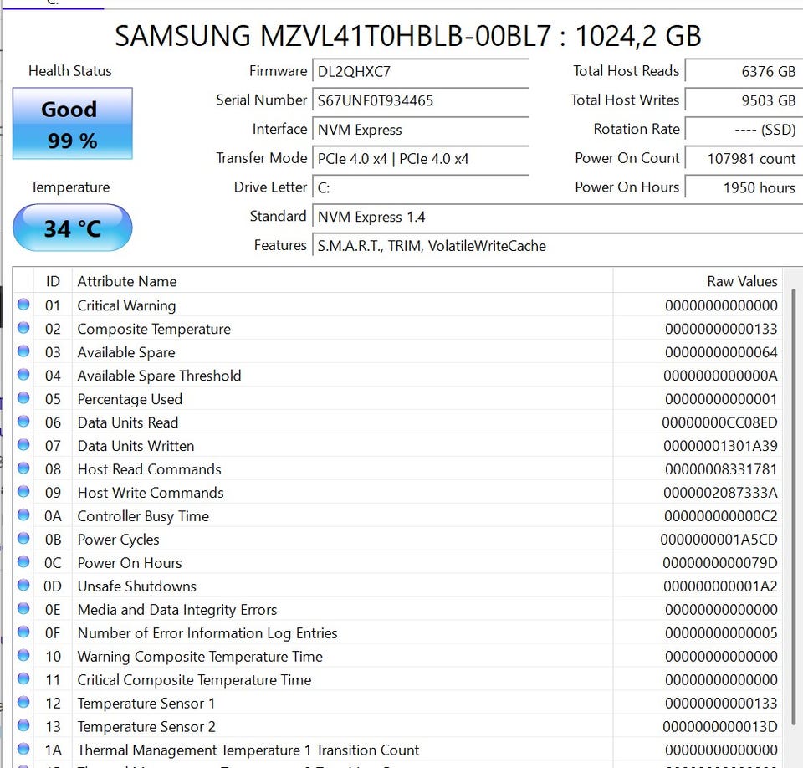This screenshot has height=768, width=803.
Task: Select the Host Read Commands attribute name
Action: click(x=150, y=470)
